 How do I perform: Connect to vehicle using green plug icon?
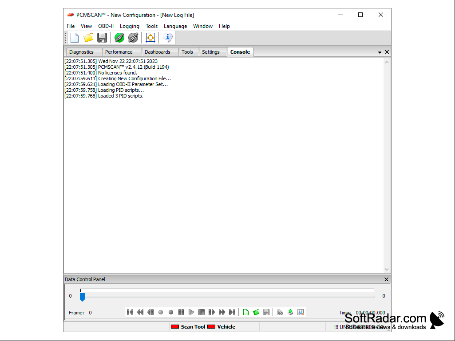pos(119,38)
